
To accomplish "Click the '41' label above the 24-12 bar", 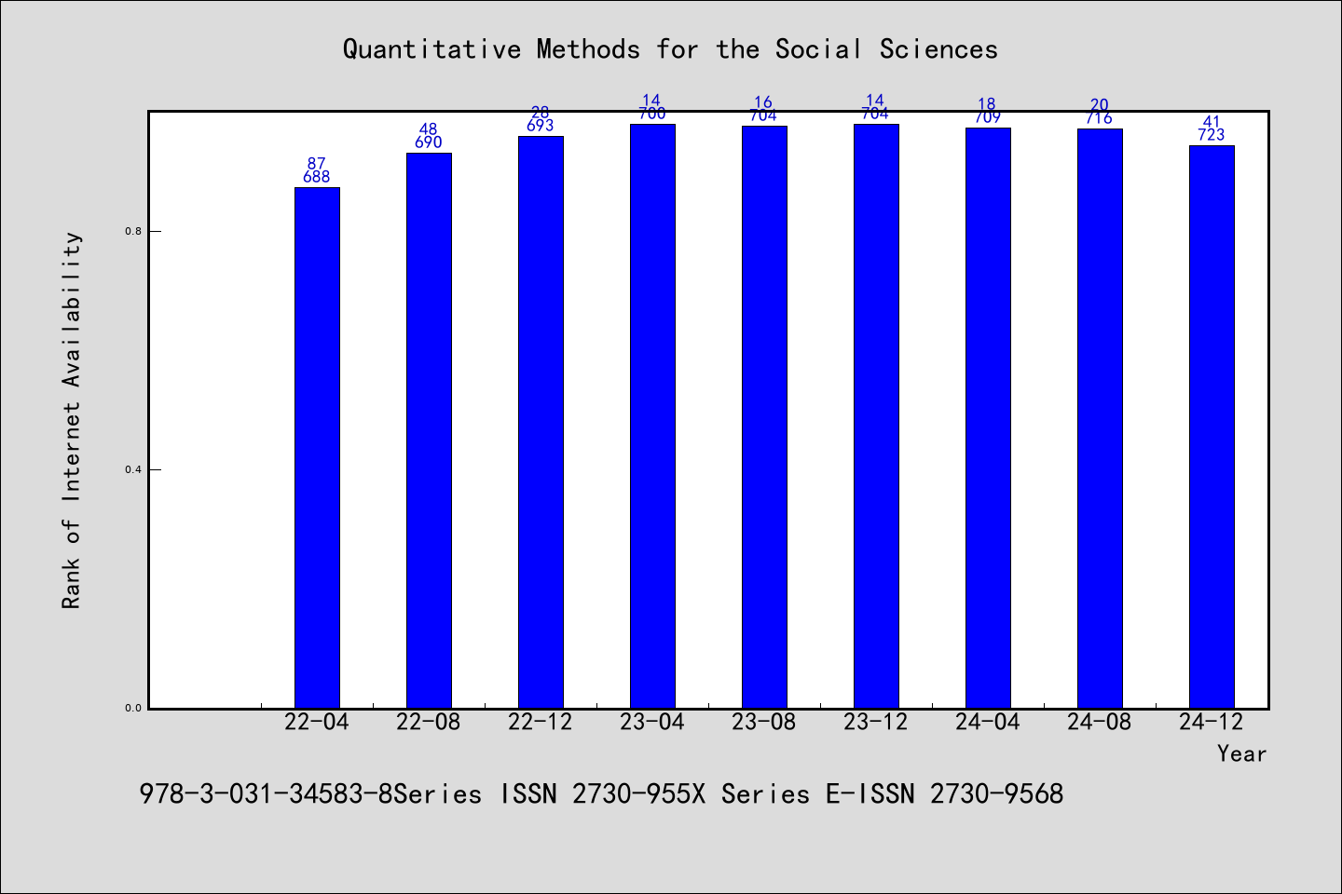I will (x=1212, y=122).
